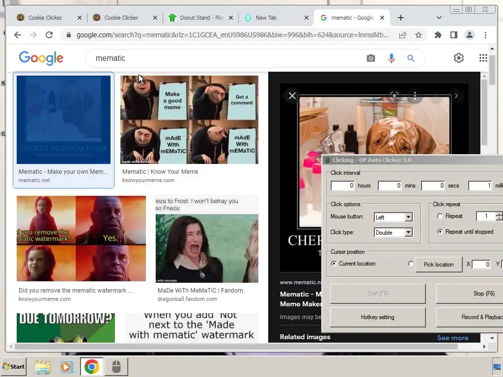Open the Google apps grid
This screenshot has width=503, height=377.
click(x=483, y=58)
